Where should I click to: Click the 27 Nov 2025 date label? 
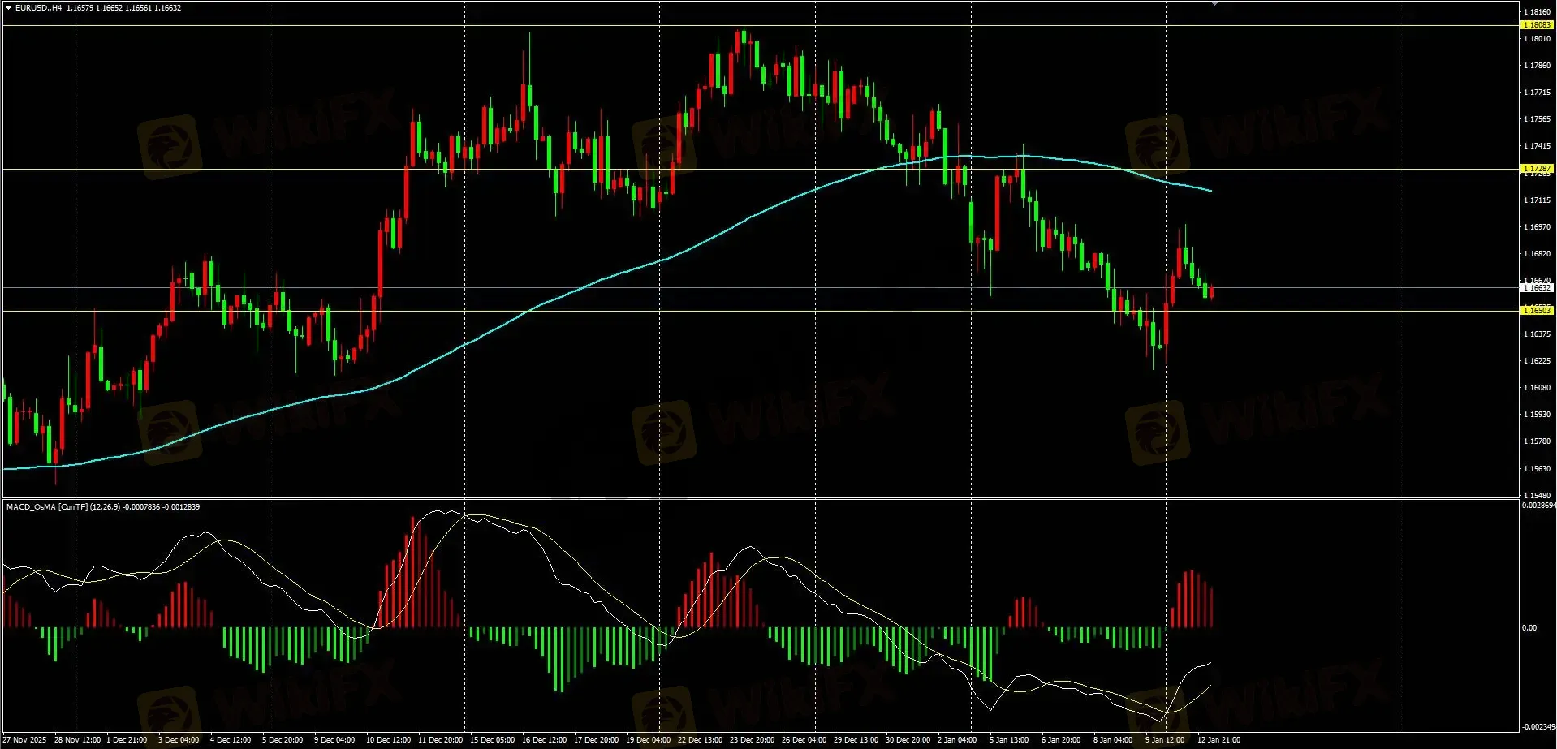pyautogui.click(x=25, y=740)
